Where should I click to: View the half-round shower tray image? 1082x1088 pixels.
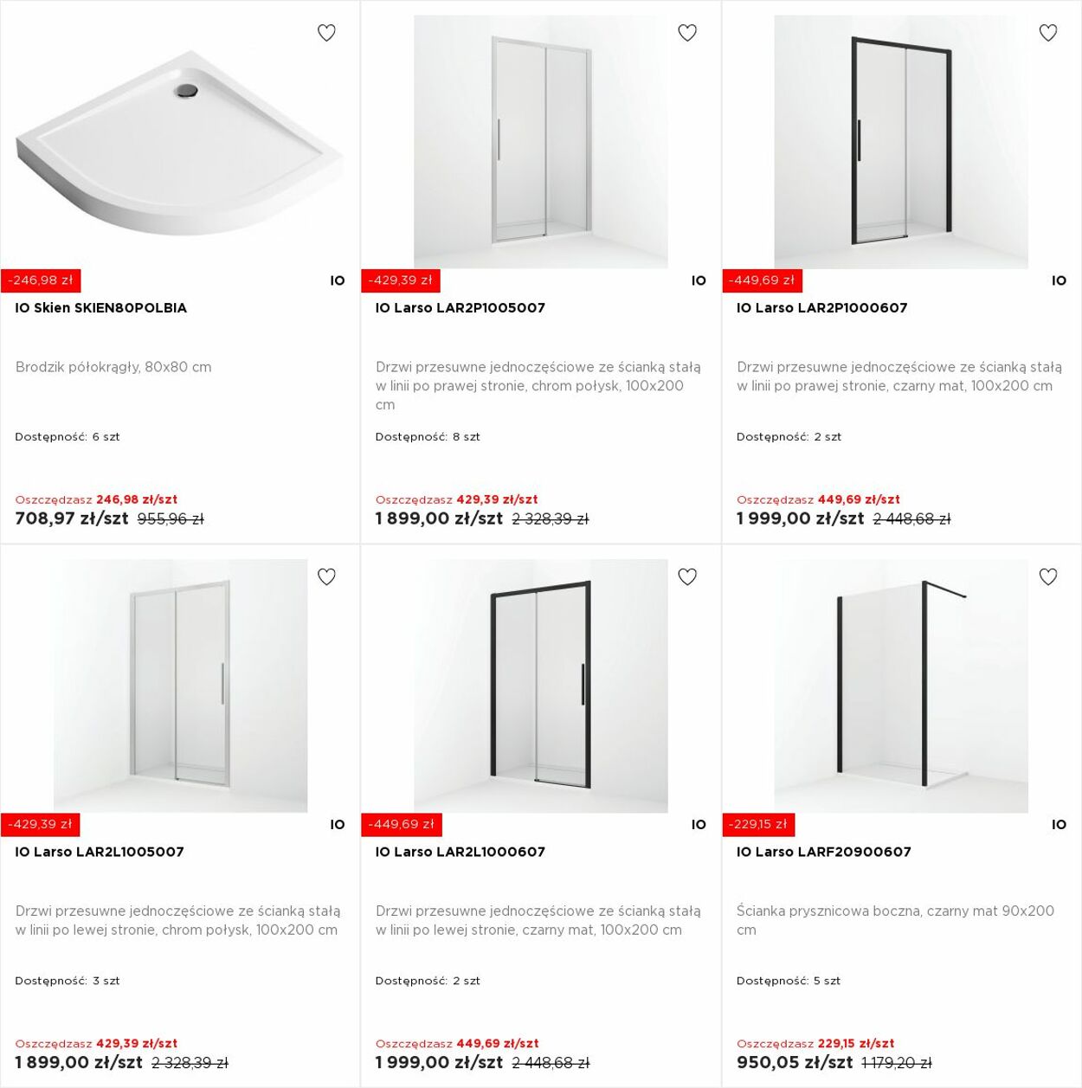180,142
